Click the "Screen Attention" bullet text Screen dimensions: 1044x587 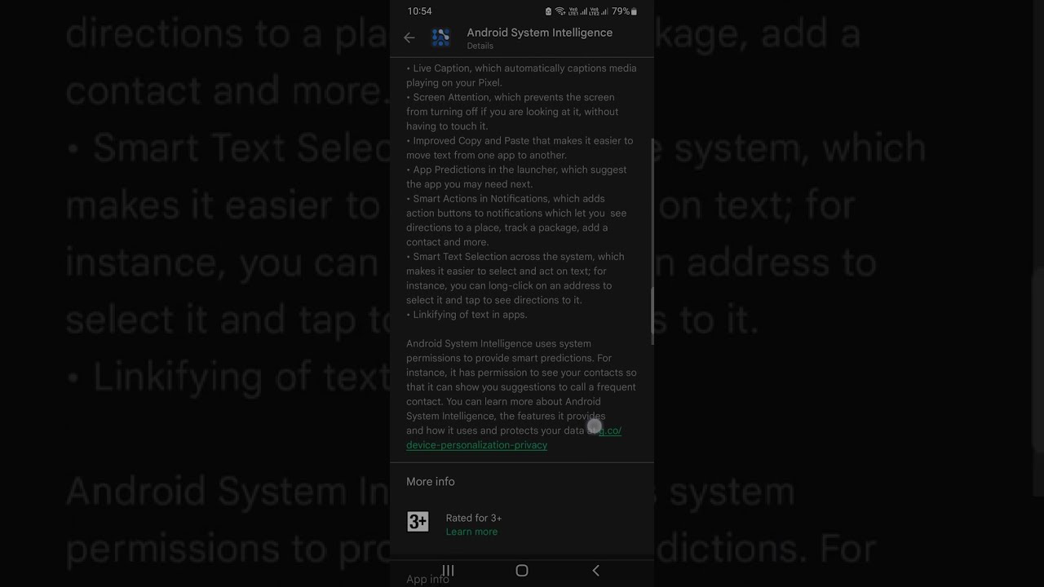pos(513,112)
